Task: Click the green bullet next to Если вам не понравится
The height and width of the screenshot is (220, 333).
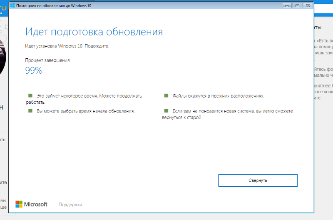Action: pyautogui.click(x=166, y=111)
